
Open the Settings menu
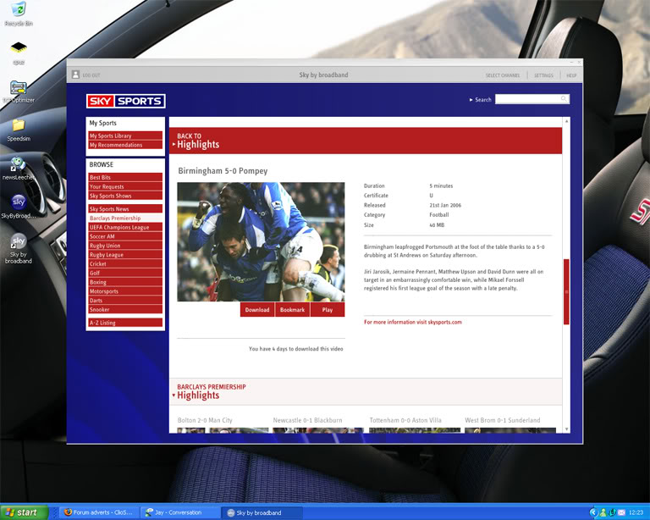pos(543,75)
